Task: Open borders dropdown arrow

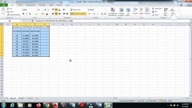Action: [x=38, y=14]
